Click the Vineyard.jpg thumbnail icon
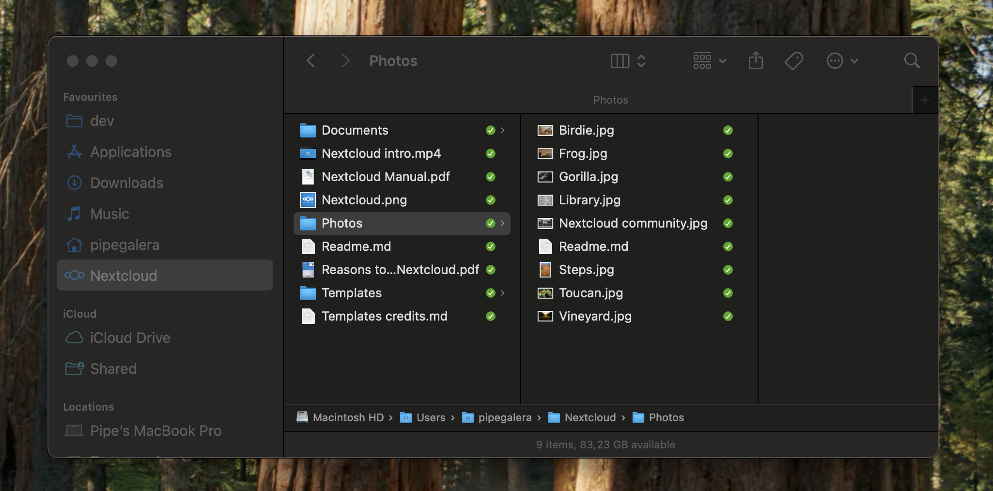 tap(545, 316)
